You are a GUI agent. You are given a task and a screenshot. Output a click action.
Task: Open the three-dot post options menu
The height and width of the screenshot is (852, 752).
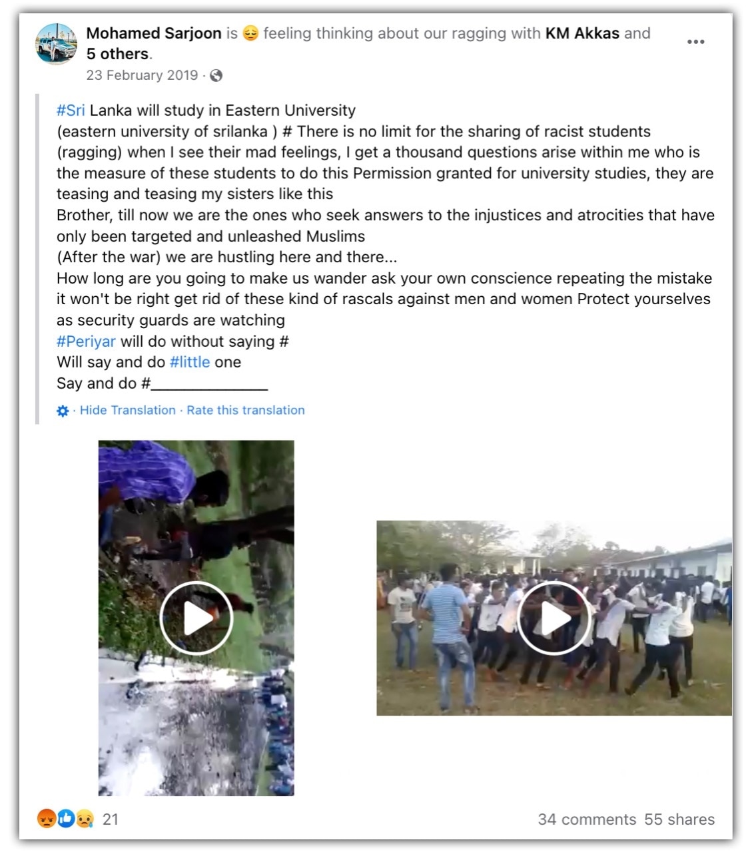(x=695, y=42)
